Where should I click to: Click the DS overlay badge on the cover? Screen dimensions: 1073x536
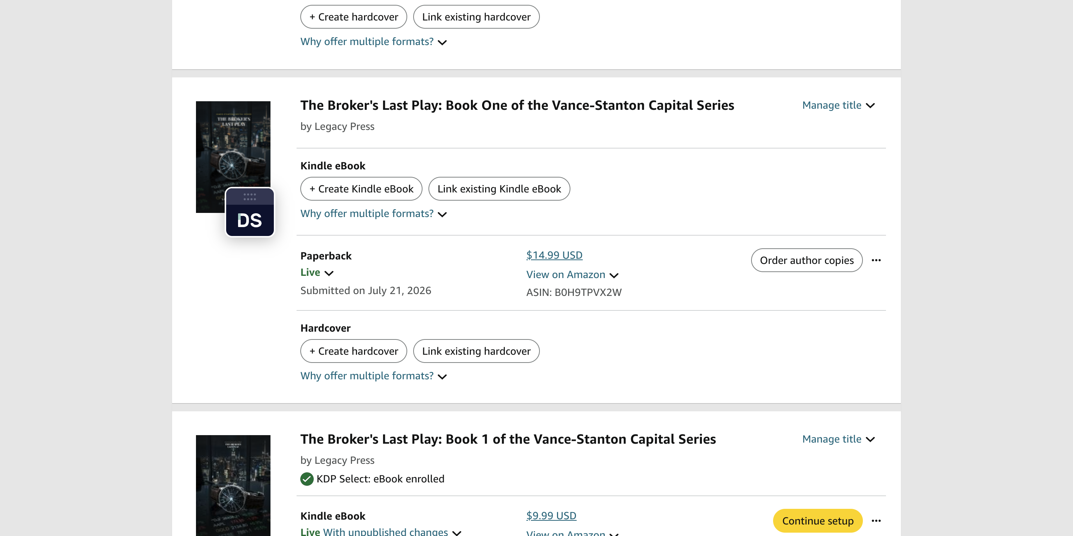[250, 212]
